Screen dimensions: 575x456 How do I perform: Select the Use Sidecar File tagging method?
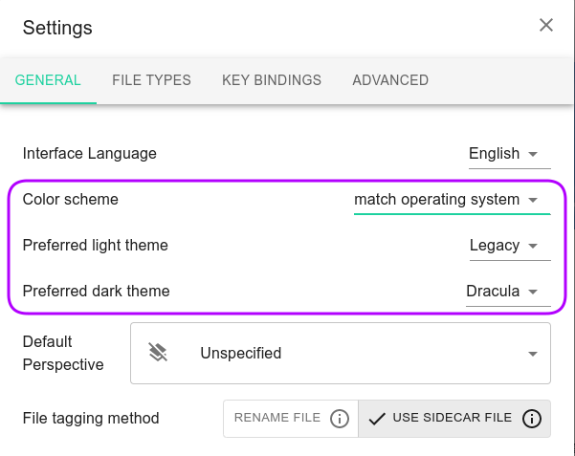coord(454,419)
